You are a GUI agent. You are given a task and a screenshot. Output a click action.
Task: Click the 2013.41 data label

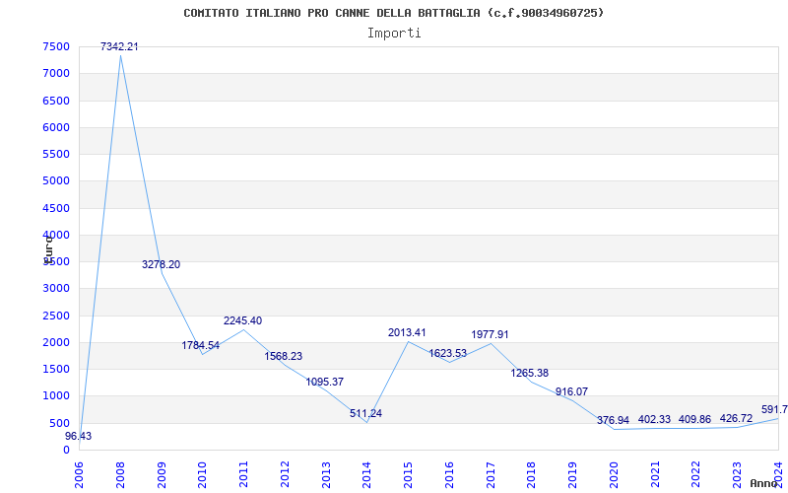(407, 332)
